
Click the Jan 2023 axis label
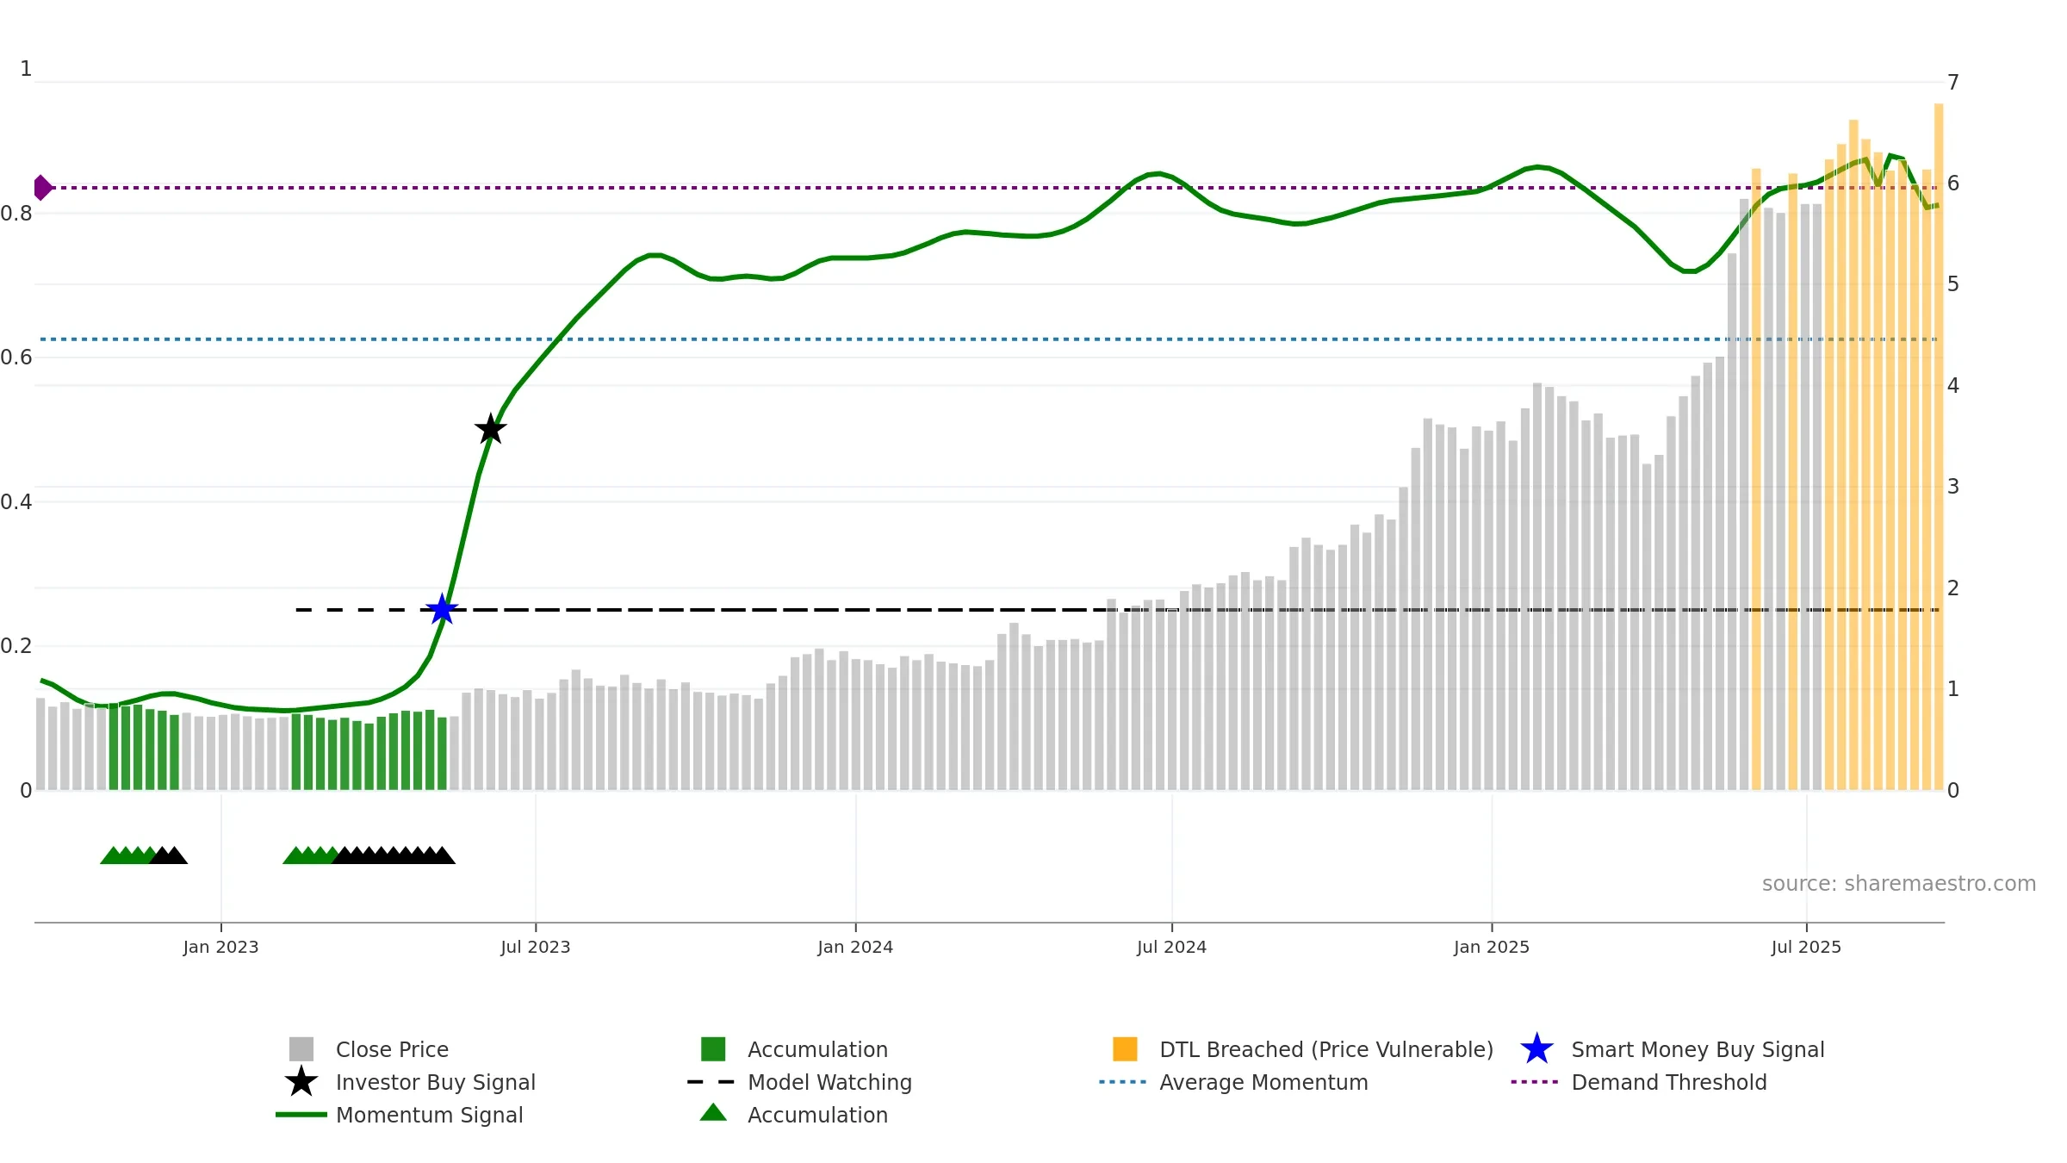tap(220, 948)
